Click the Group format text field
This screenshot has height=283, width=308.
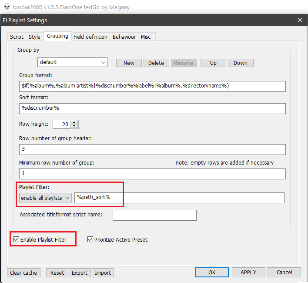152,86
